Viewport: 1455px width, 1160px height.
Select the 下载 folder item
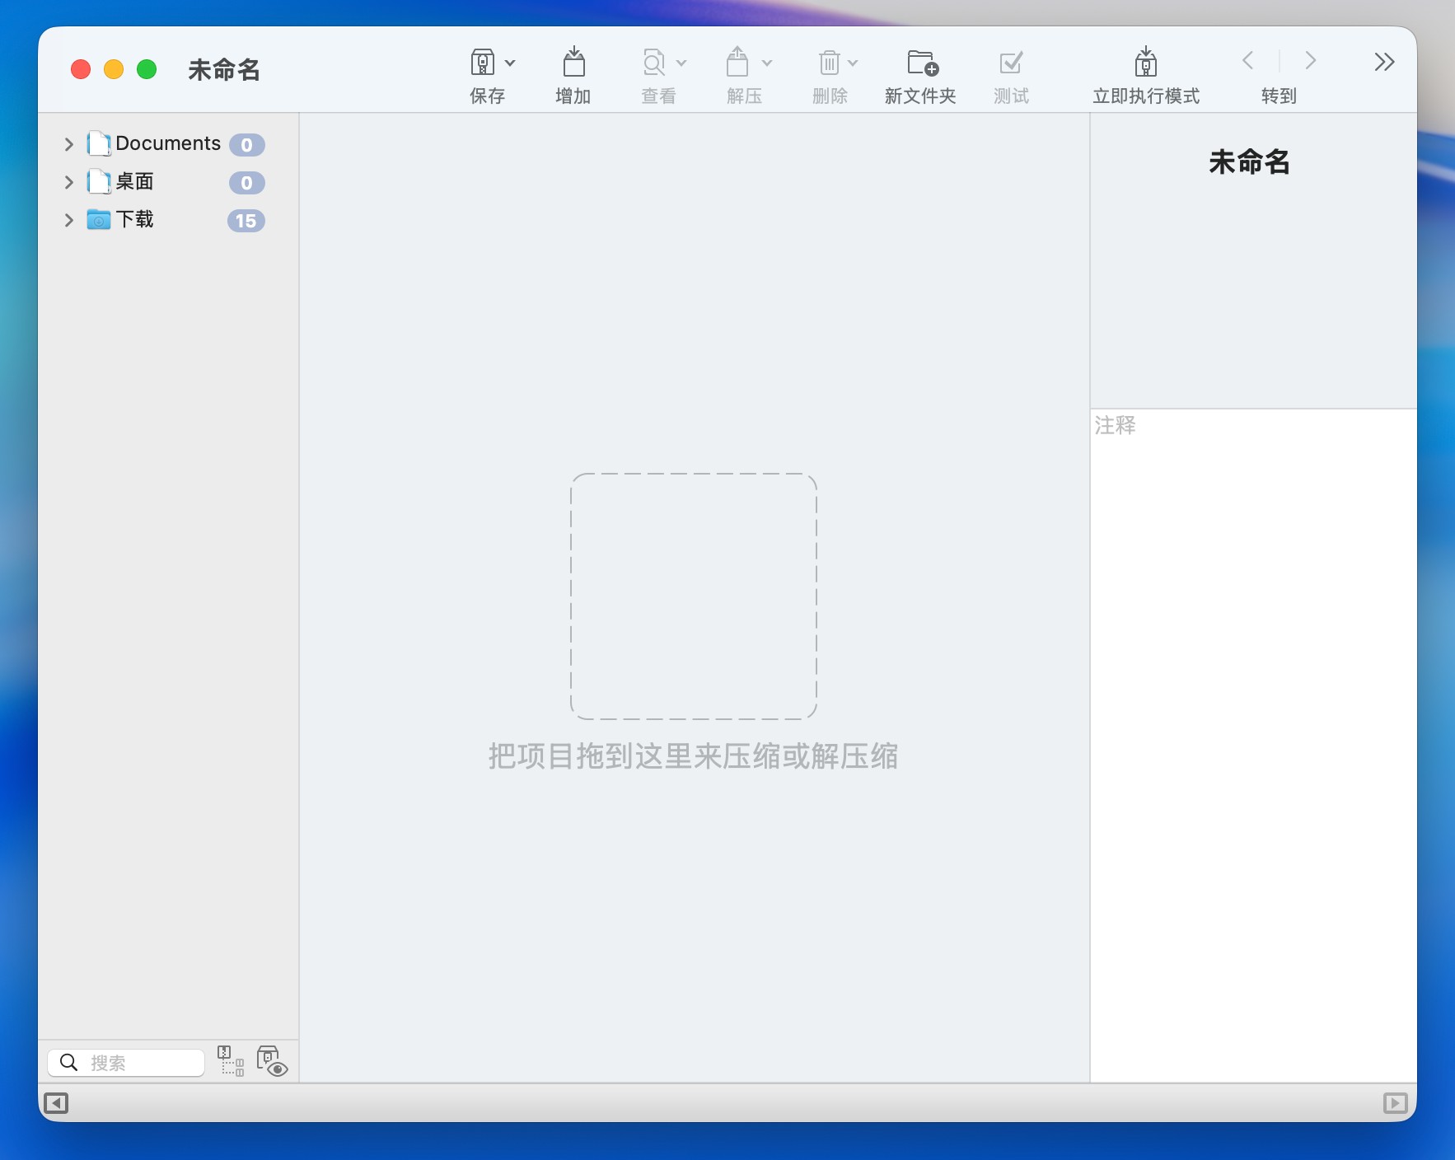pos(134,220)
